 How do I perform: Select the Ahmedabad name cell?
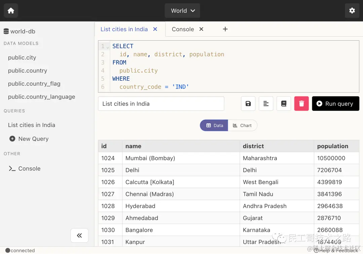181,218
